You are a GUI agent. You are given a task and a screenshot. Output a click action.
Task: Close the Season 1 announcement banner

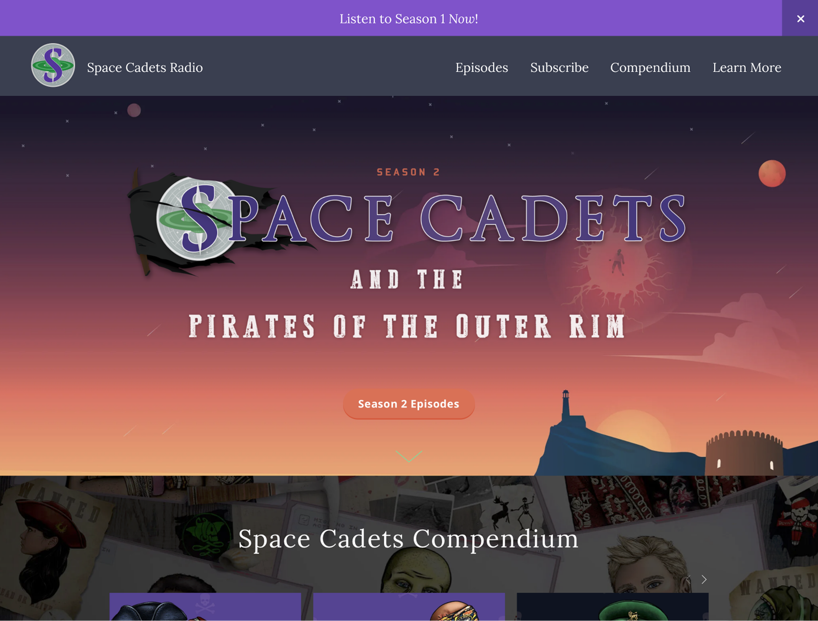(800, 18)
